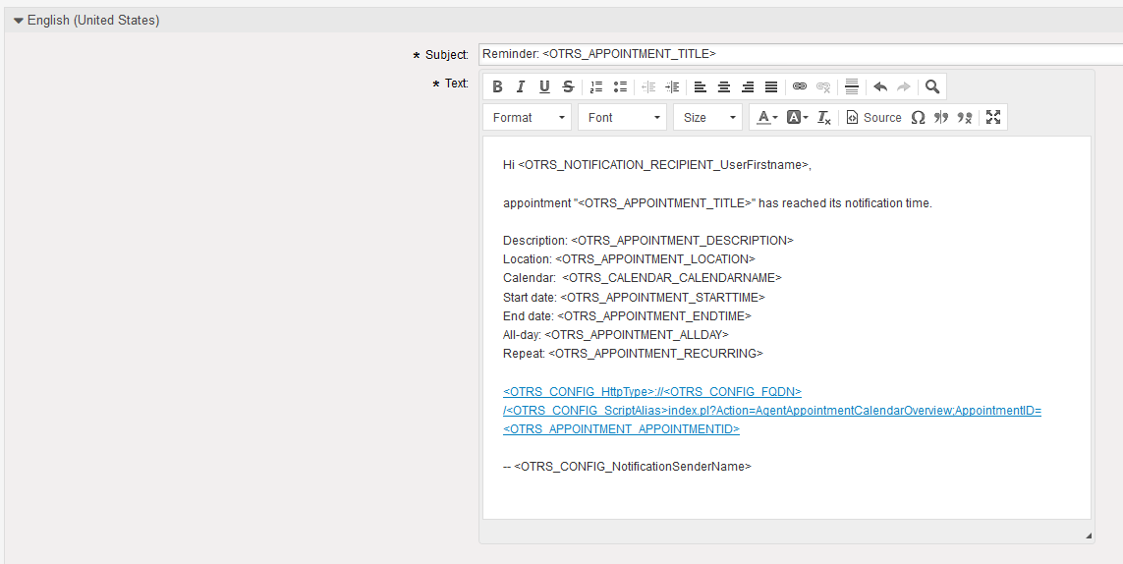Insert a special character (omega icon)

[918, 117]
